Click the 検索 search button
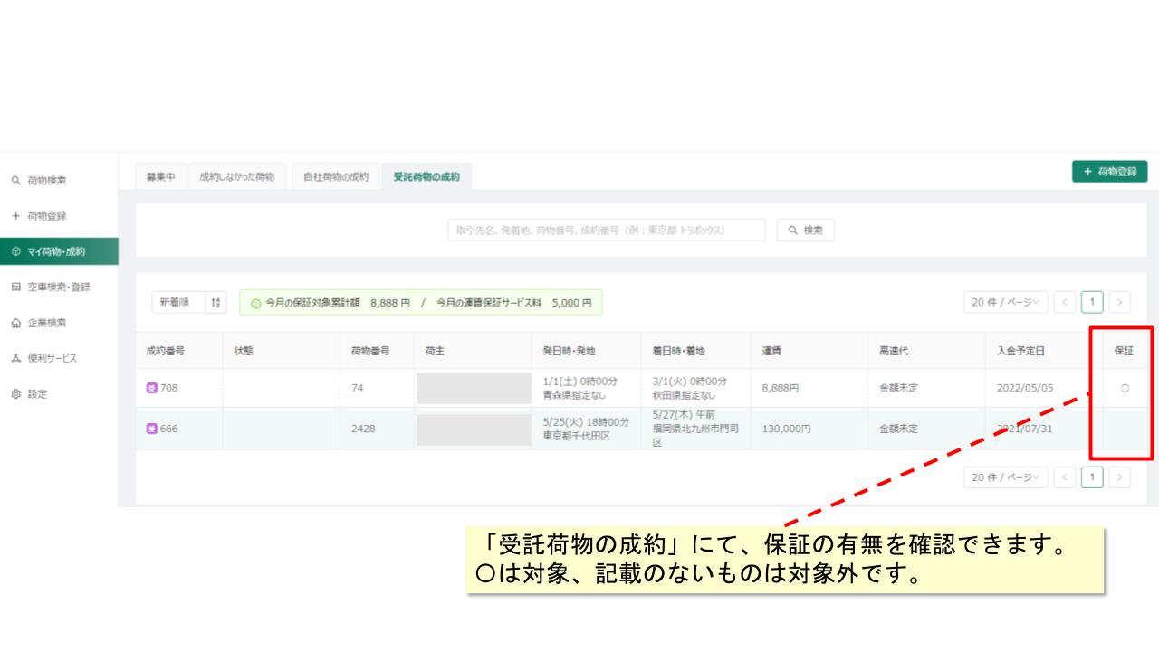 (x=806, y=231)
